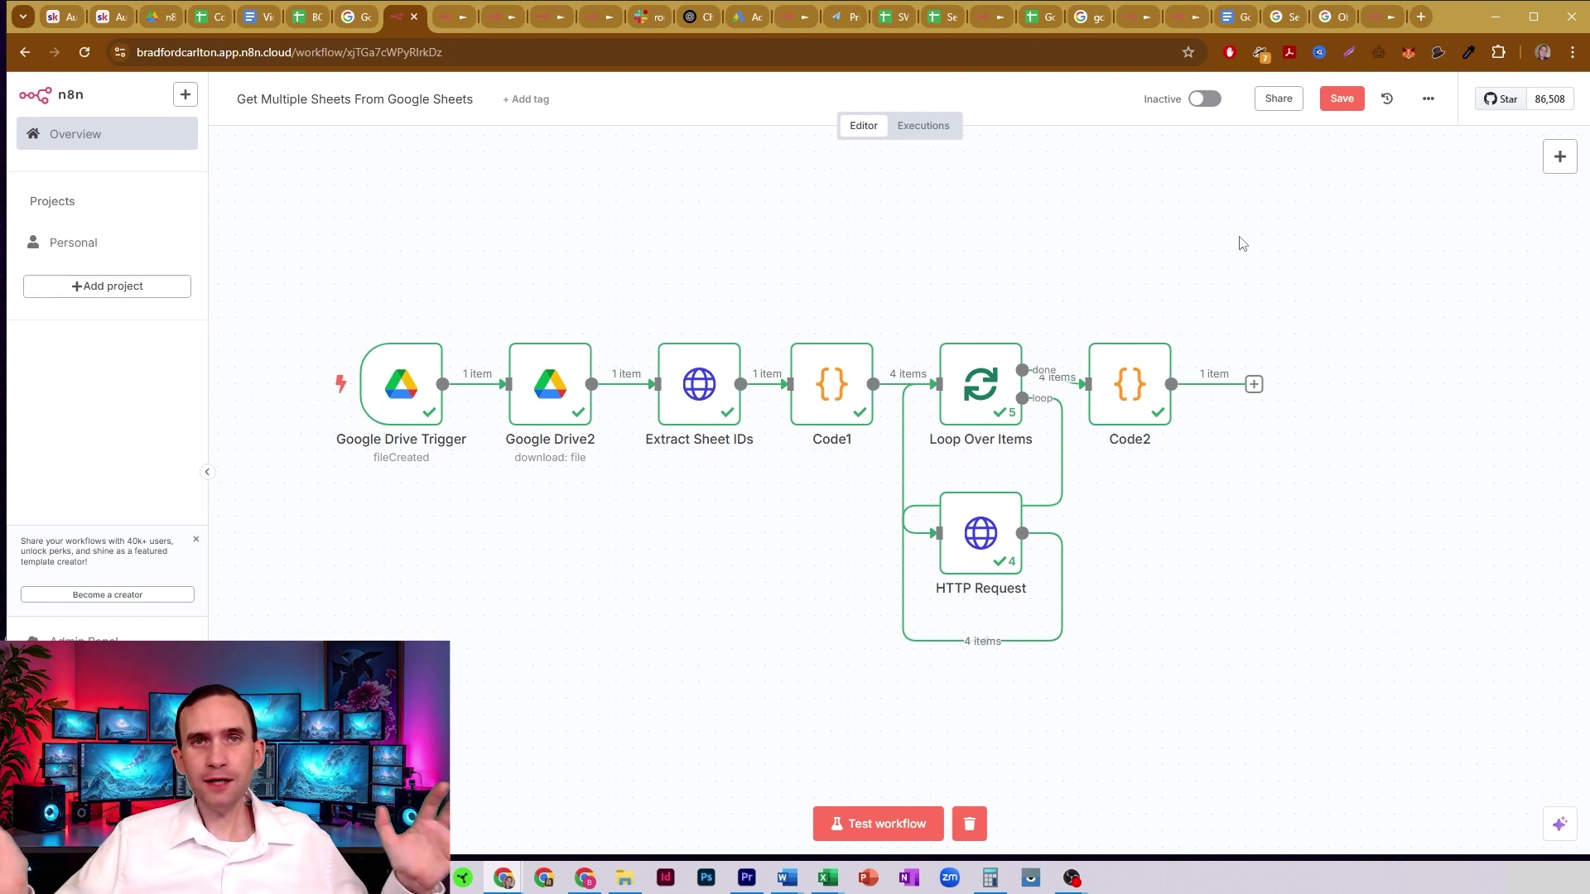Screen dimensions: 1590x894
Task: Open Excel from the Windows taskbar
Action: click(827, 877)
